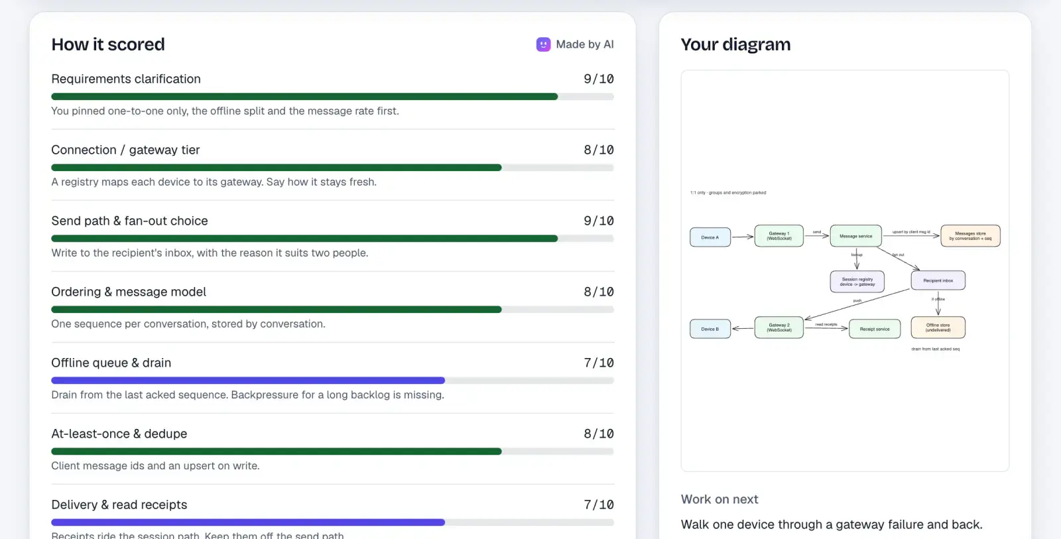Click the 7/10 score for Offline queue & drain

(599, 363)
